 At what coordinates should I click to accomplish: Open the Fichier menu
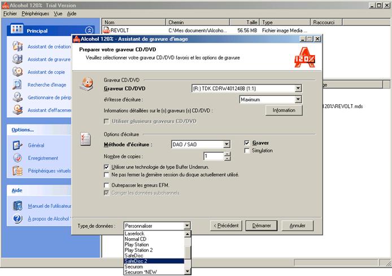pos(10,14)
